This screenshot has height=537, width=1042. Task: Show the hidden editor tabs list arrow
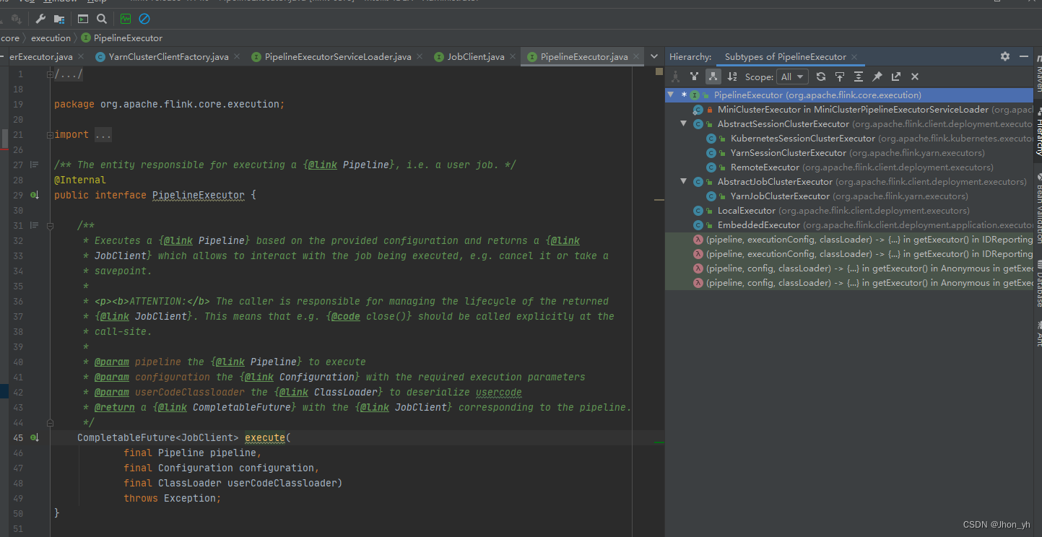click(x=654, y=56)
